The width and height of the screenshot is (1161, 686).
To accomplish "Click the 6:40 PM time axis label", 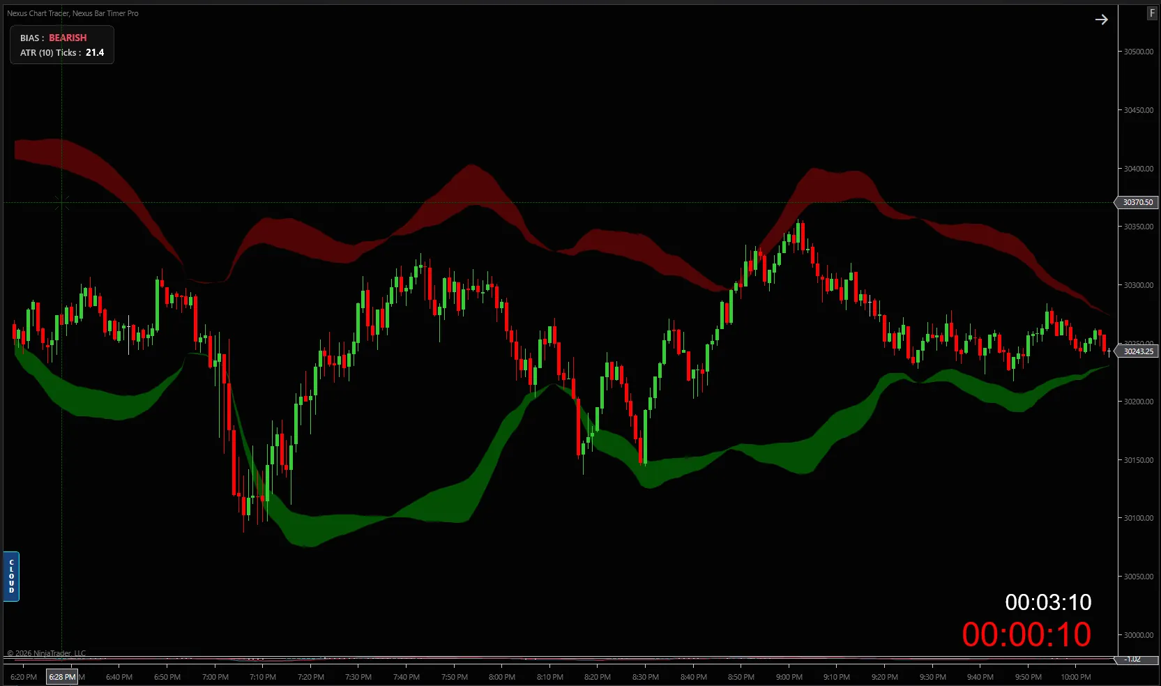I will tap(119, 677).
